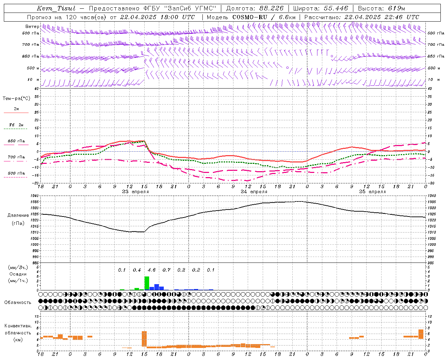Viewport: 446px width, 357px height.
Task: Click the precipitation value "0.4"
Action: [x=137, y=270]
